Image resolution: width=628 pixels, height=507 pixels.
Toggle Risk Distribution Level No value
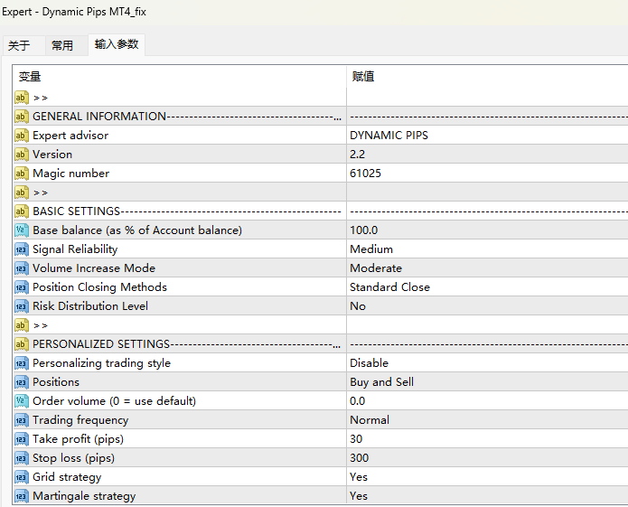click(358, 306)
